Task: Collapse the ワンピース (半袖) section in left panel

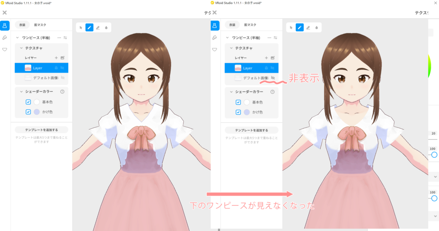Action: pos(18,38)
